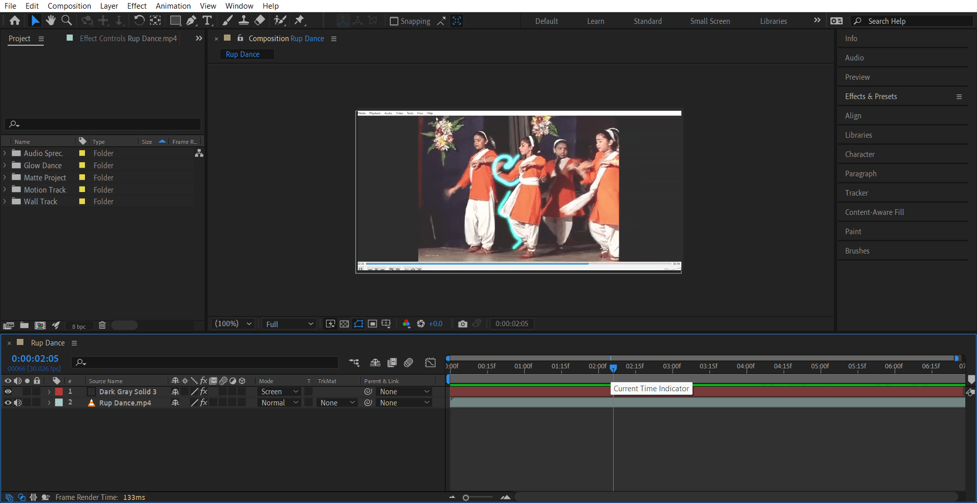Select the Pen tool

click(x=192, y=21)
